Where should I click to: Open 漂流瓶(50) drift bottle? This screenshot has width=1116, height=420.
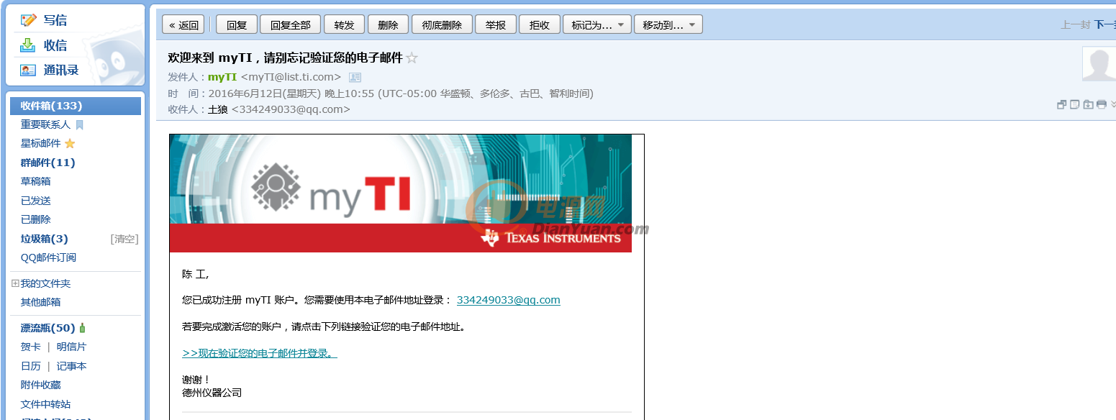point(48,328)
